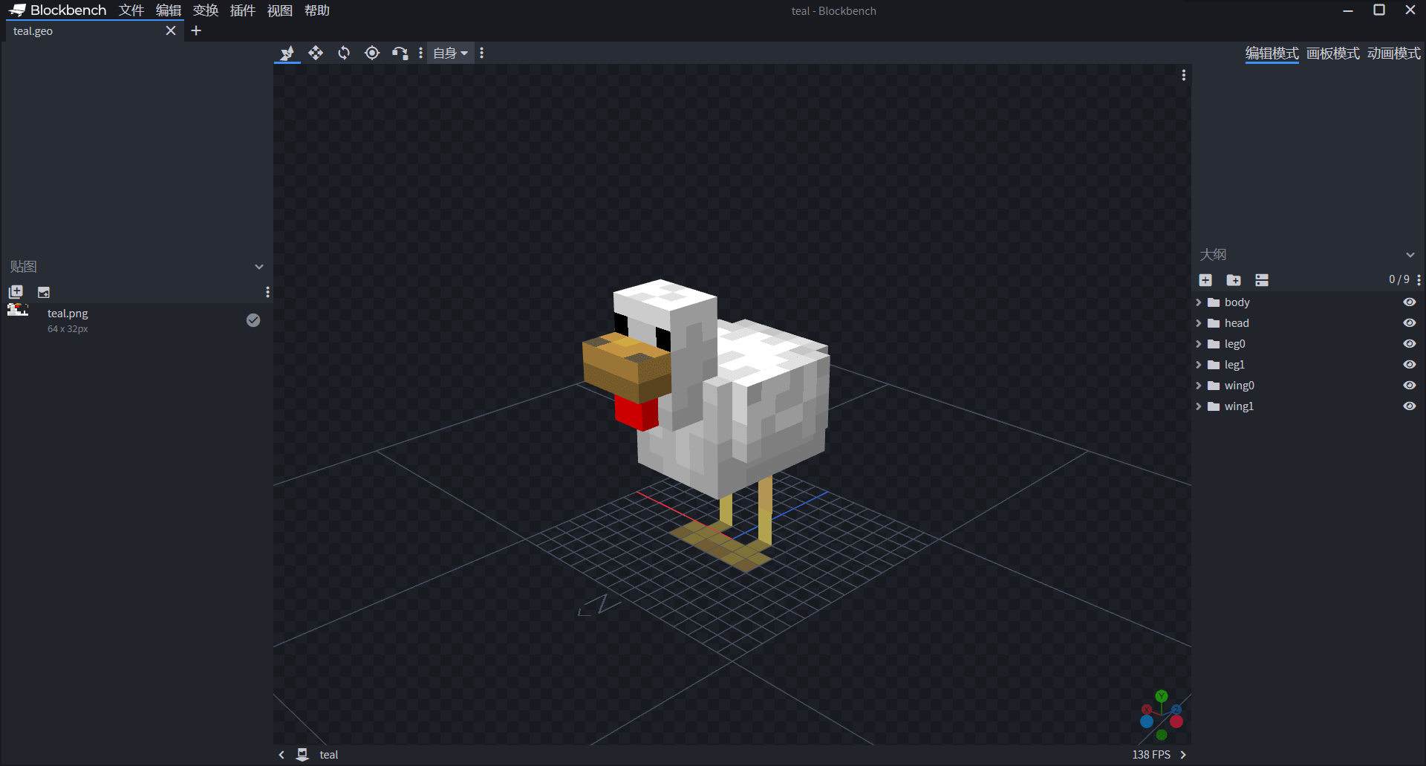Open the 插件 menu
Image resolution: width=1426 pixels, height=766 pixels.
click(243, 10)
